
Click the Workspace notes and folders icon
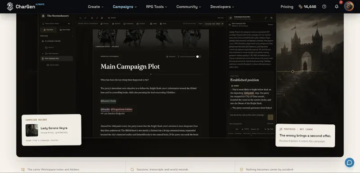pos(23,169)
